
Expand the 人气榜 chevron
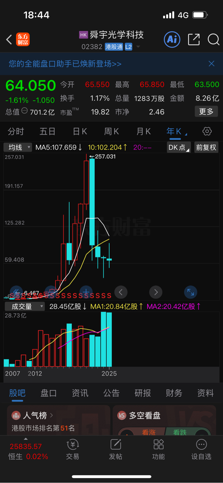tap(51, 415)
